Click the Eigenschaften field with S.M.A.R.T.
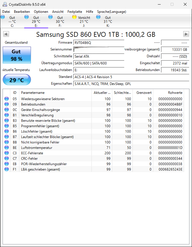The width and height of the screenshot is (192, 247). point(131,84)
